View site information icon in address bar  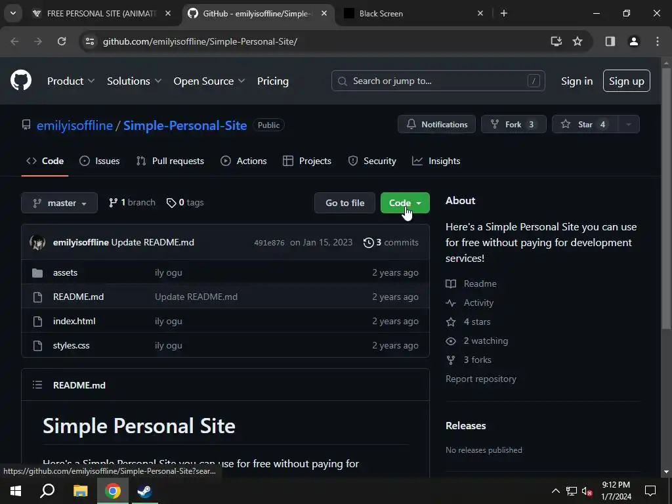click(x=89, y=41)
